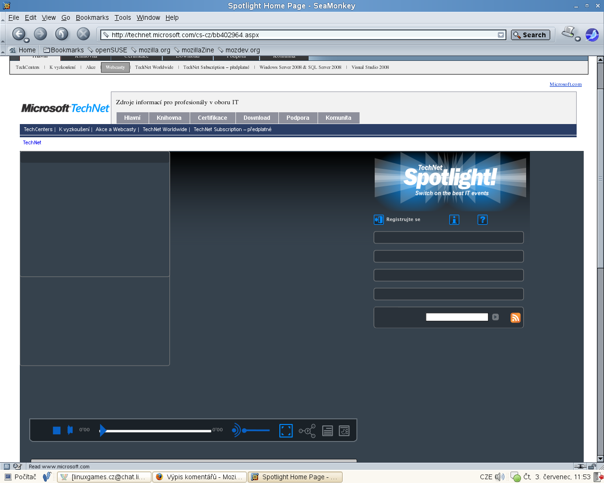Open system volume control in tray
Viewport: 604px width, 483px height.
click(x=500, y=477)
